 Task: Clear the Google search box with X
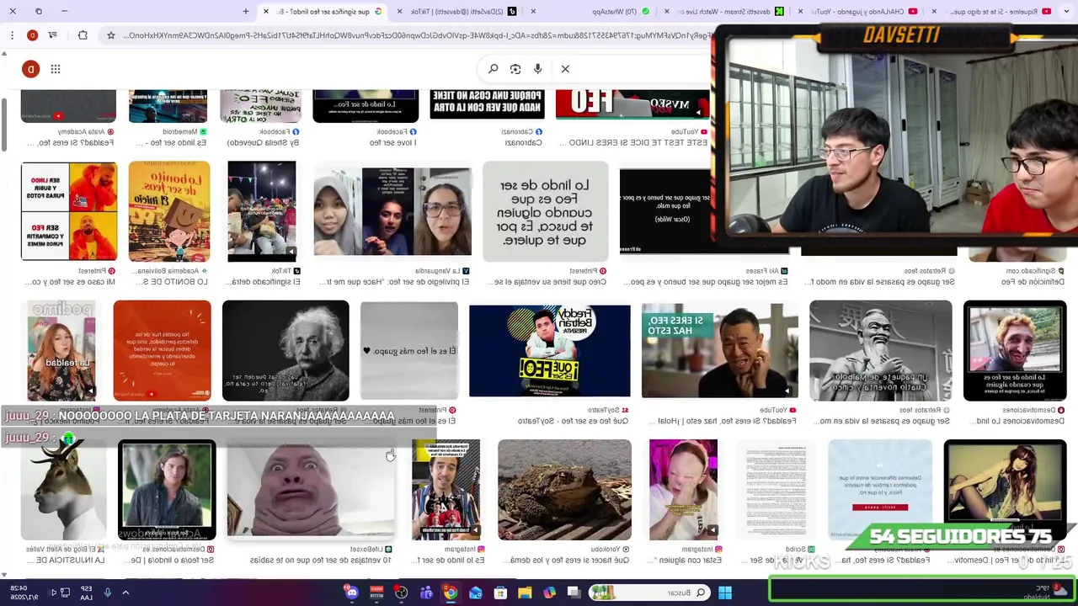(565, 69)
